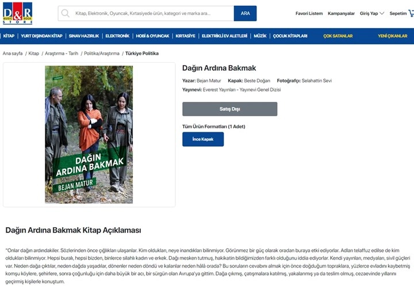Click the Araştırma - Tarih breadcrumb link
414x290 pixels.
click(x=62, y=54)
